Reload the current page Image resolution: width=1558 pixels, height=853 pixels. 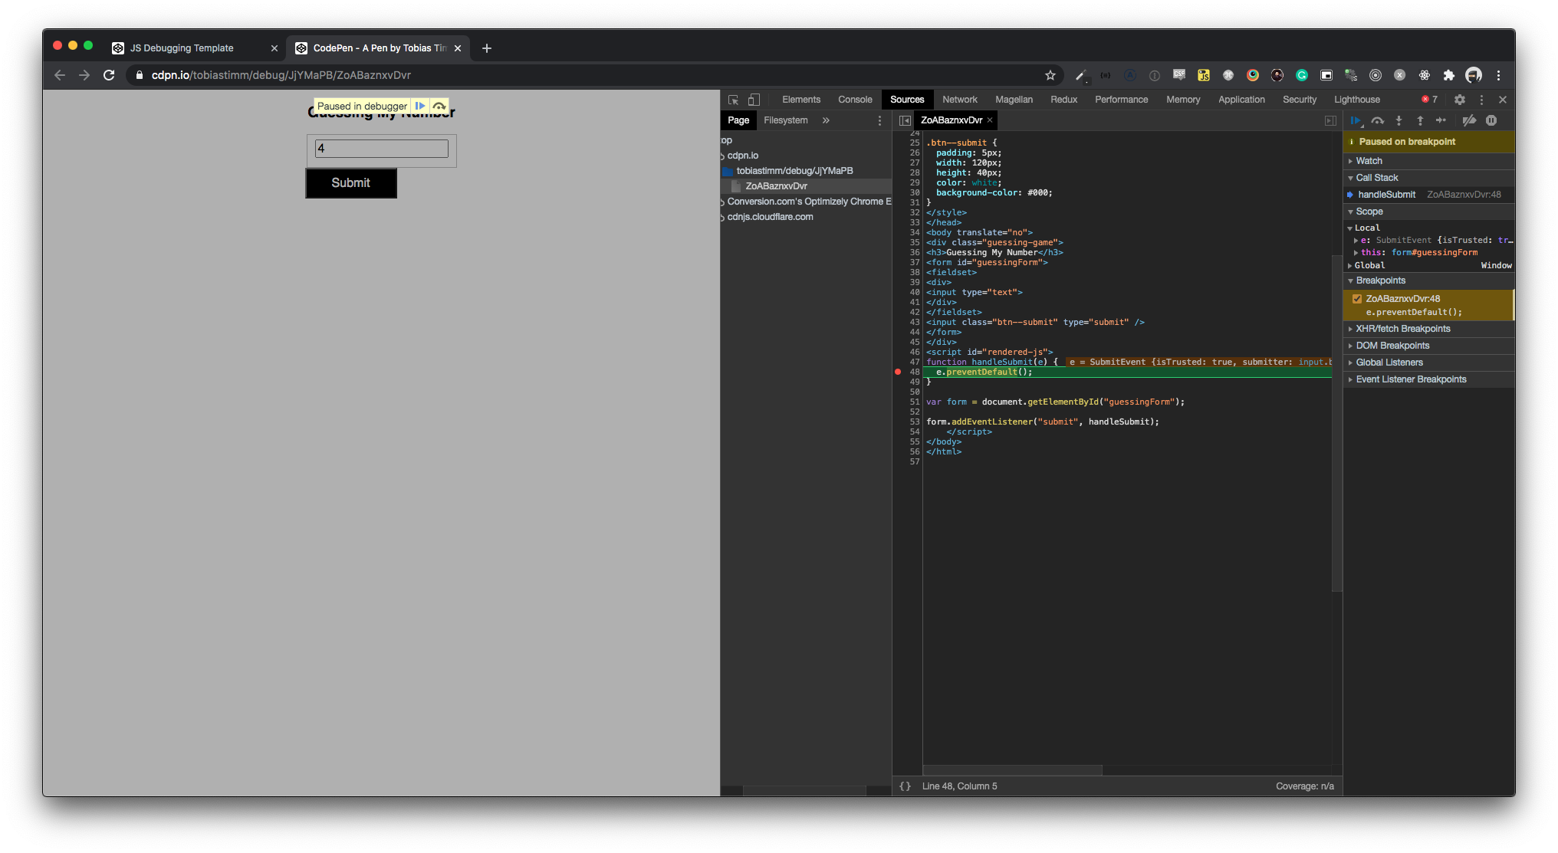(109, 75)
